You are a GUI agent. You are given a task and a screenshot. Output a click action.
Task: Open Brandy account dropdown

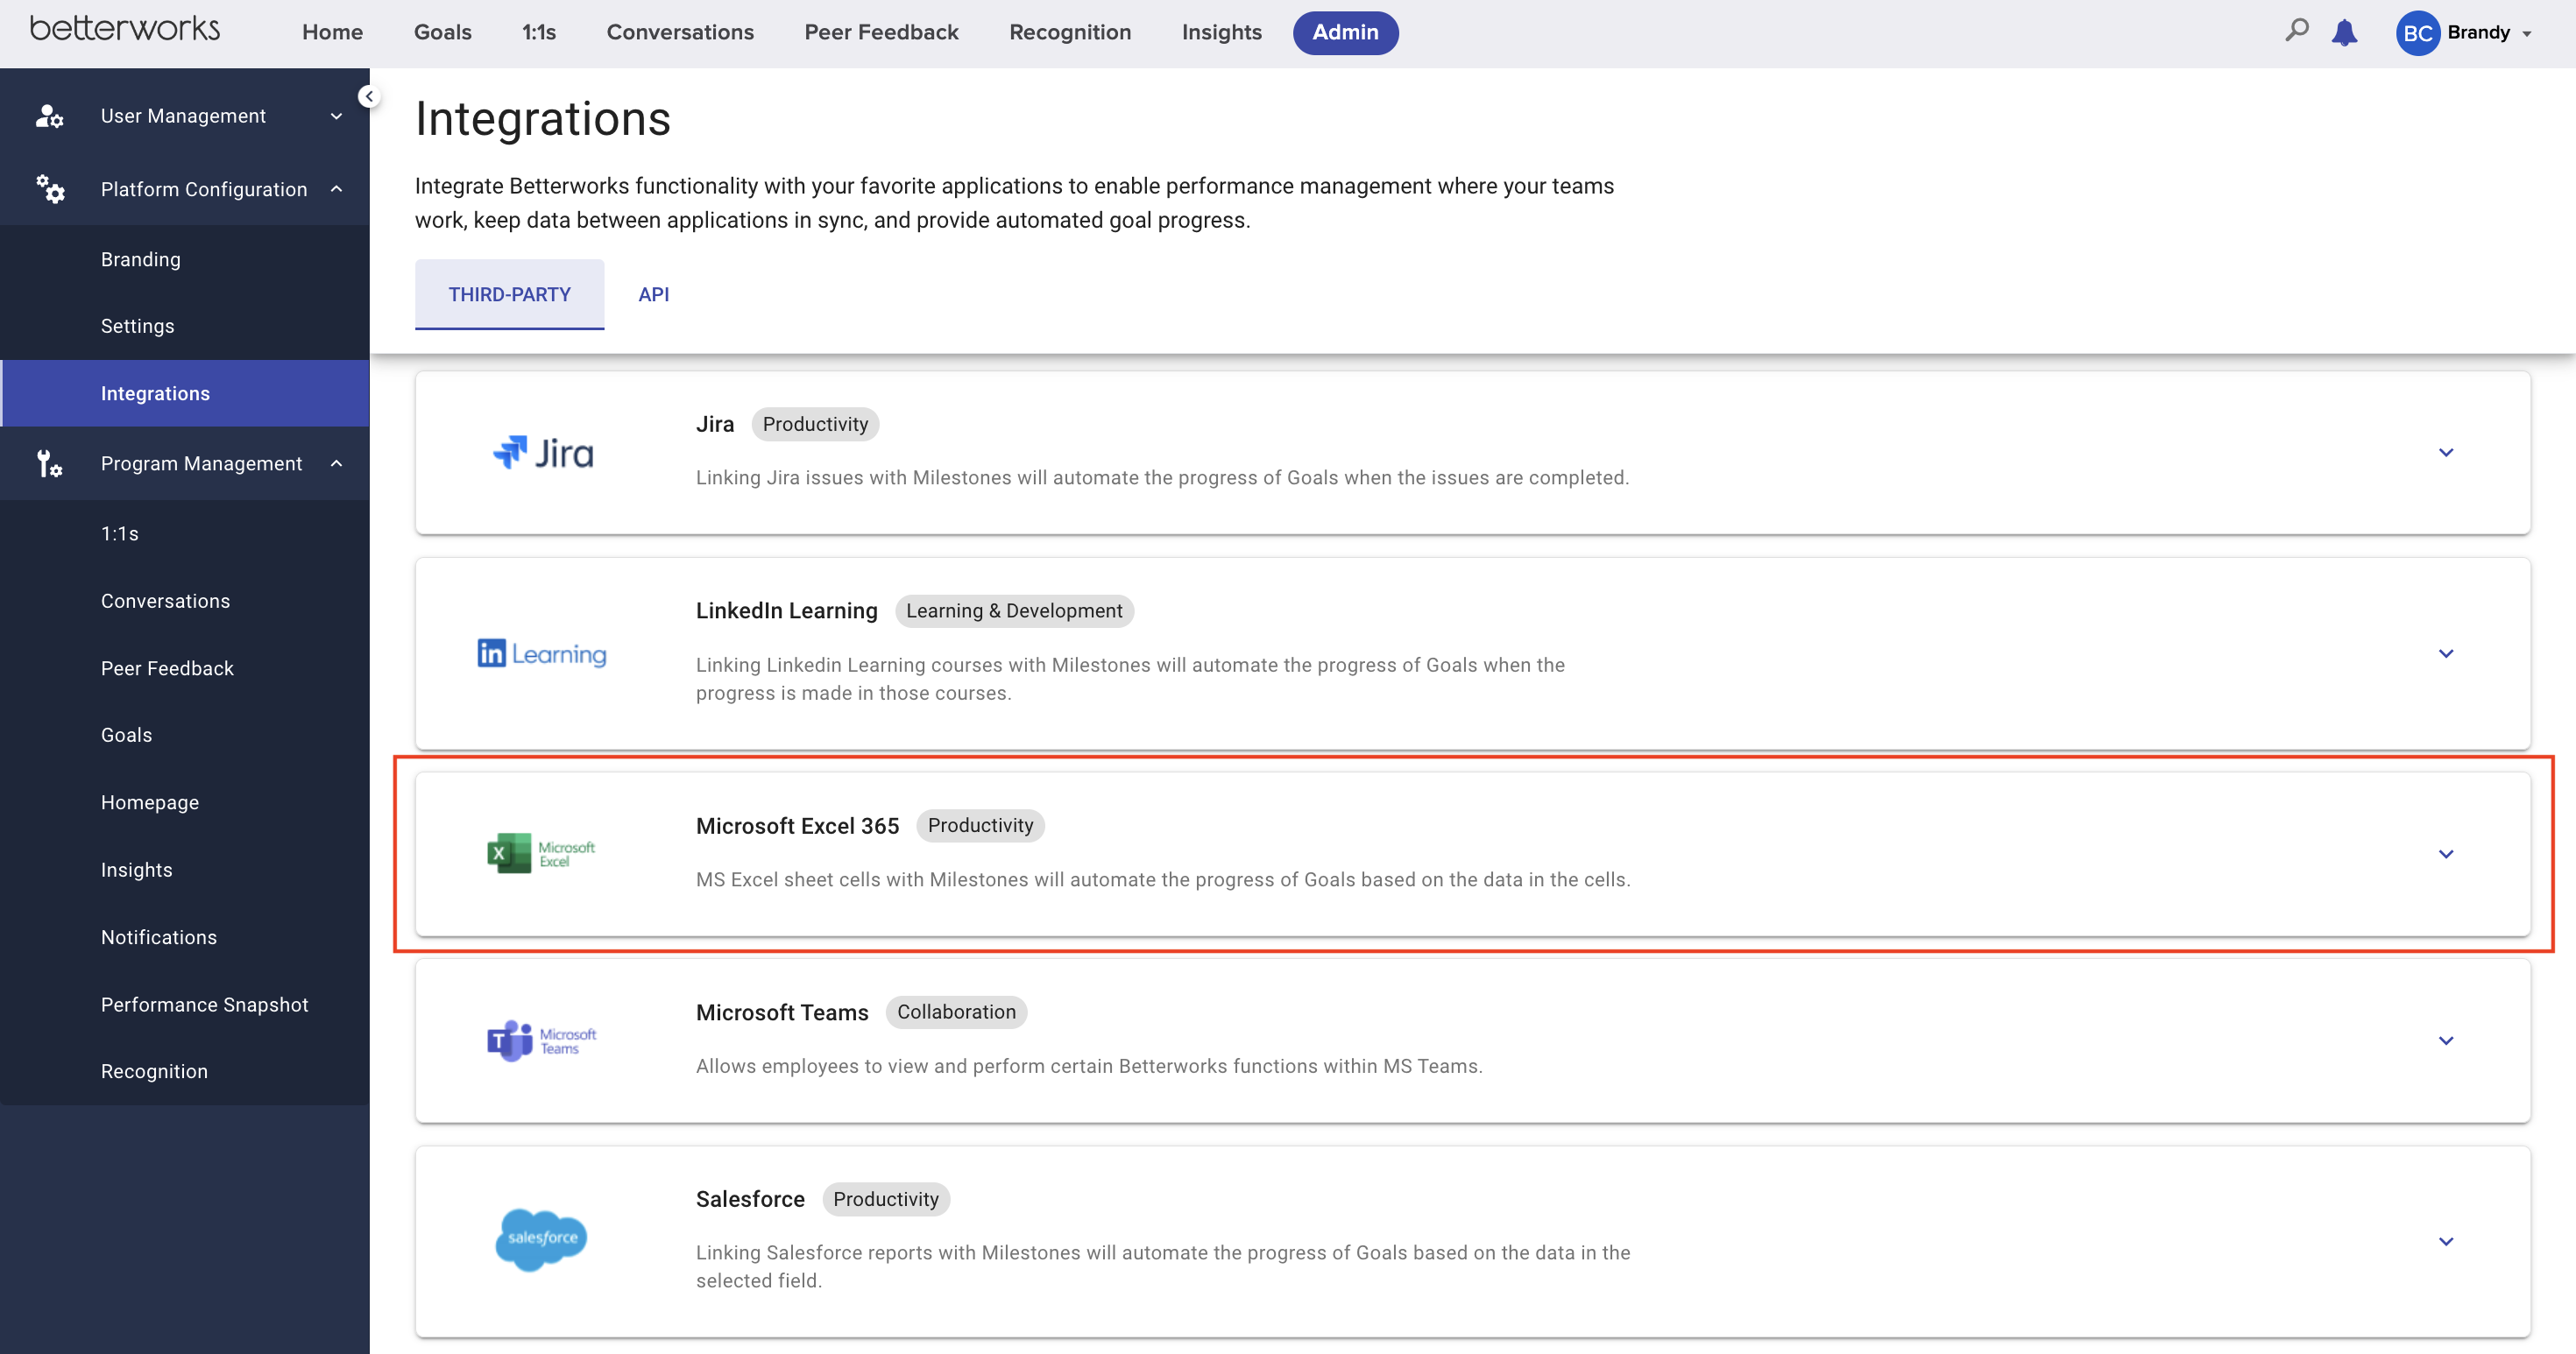pos(2527,33)
